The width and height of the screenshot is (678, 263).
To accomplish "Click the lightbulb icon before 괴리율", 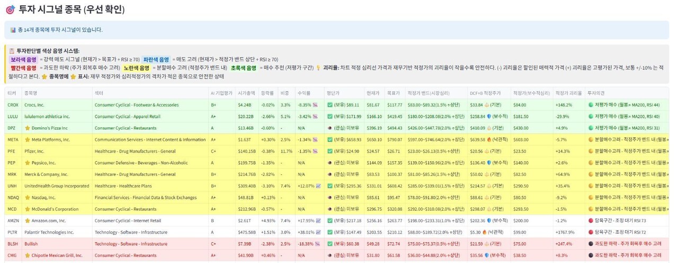I will point(318,68).
